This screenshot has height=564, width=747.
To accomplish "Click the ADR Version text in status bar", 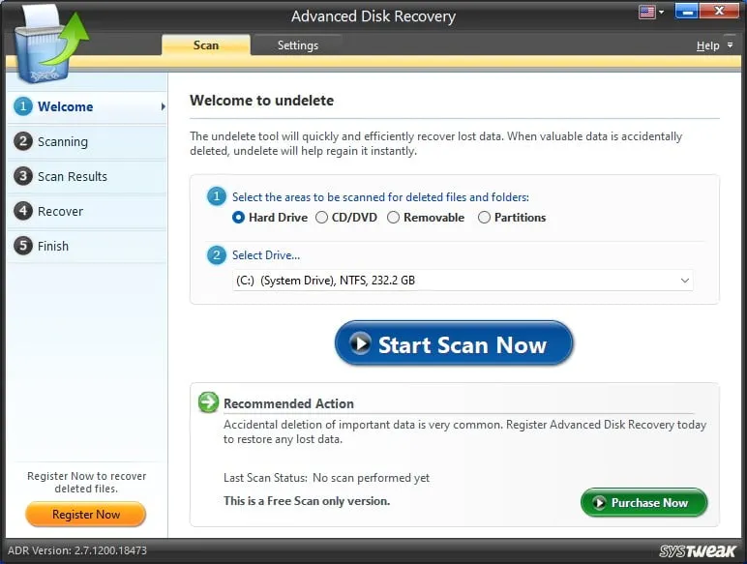I will (77, 550).
